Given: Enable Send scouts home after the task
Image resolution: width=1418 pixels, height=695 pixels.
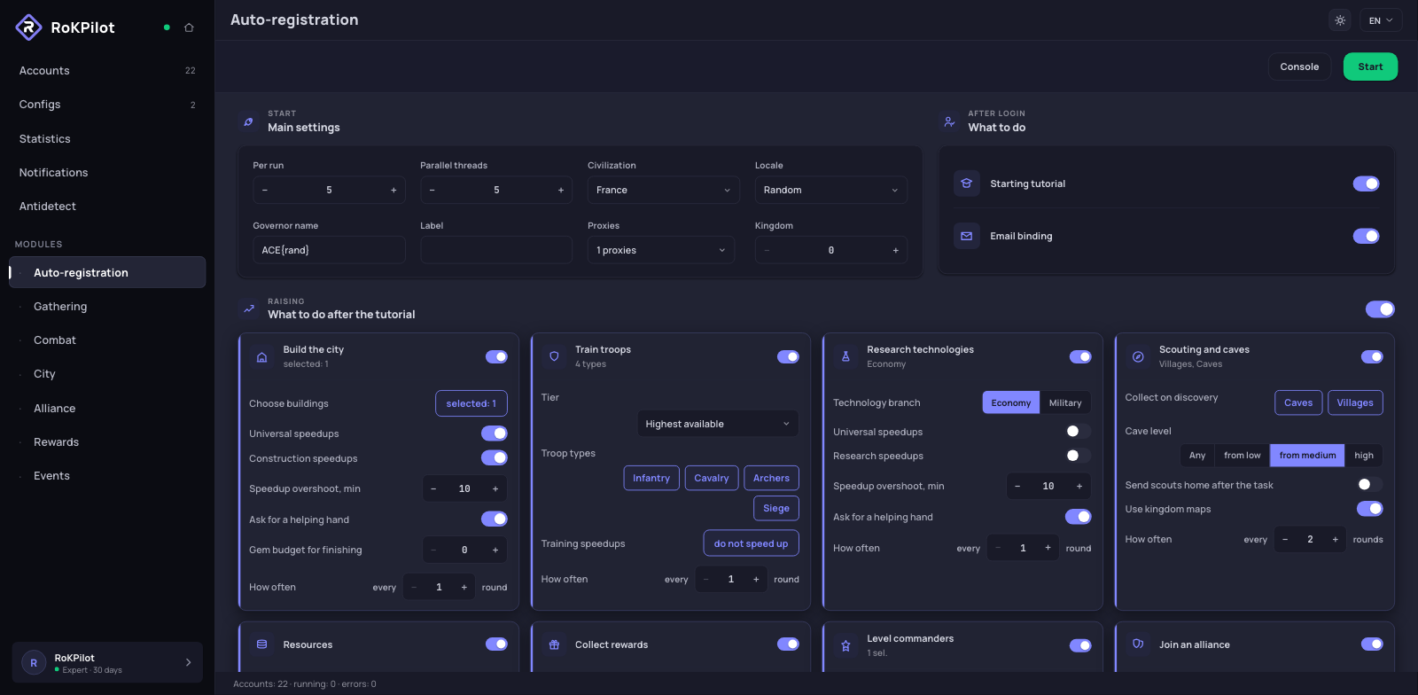Looking at the screenshot, I should pos(1369,484).
